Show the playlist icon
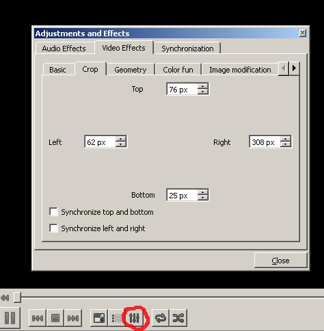This screenshot has width=324, height=331. pyautogui.click(x=117, y=318)
